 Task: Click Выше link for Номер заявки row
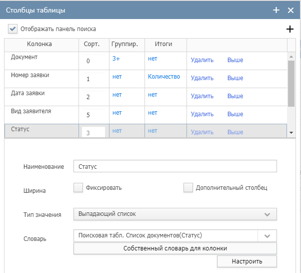235,78
